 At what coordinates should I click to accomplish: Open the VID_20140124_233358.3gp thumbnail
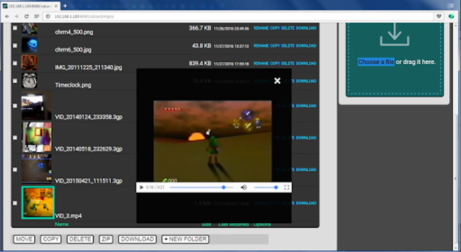[36, 106]
